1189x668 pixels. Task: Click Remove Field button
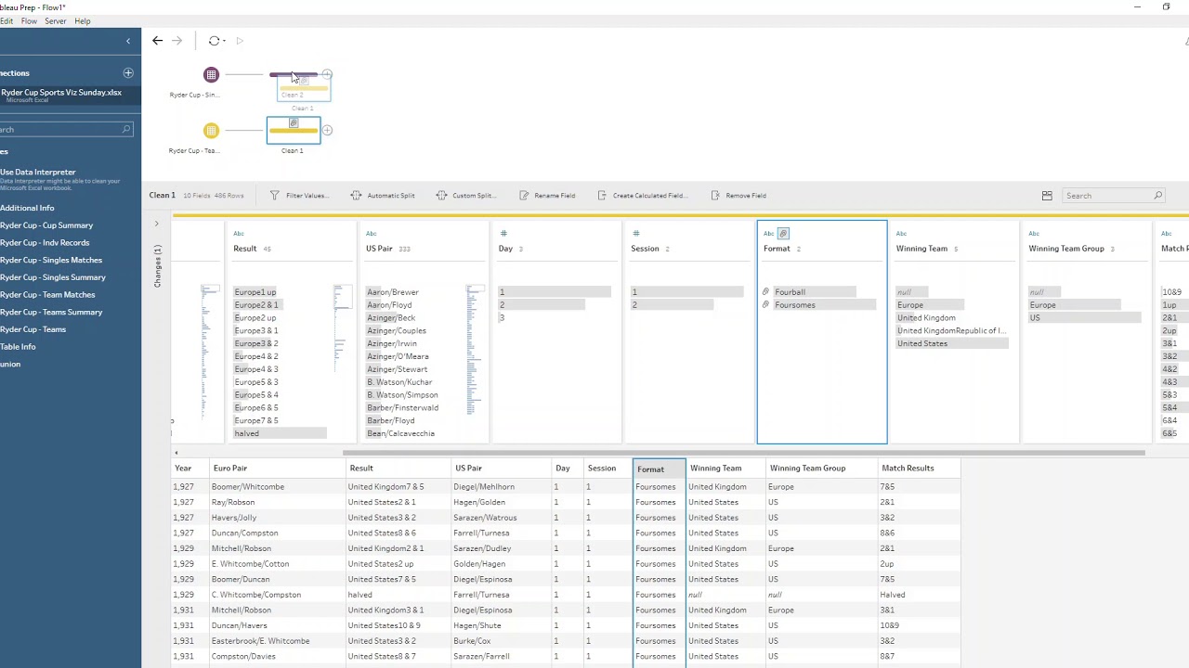738,196
